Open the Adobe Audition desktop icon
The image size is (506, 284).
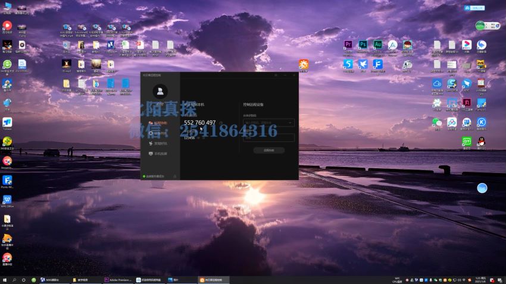[377, 45]
